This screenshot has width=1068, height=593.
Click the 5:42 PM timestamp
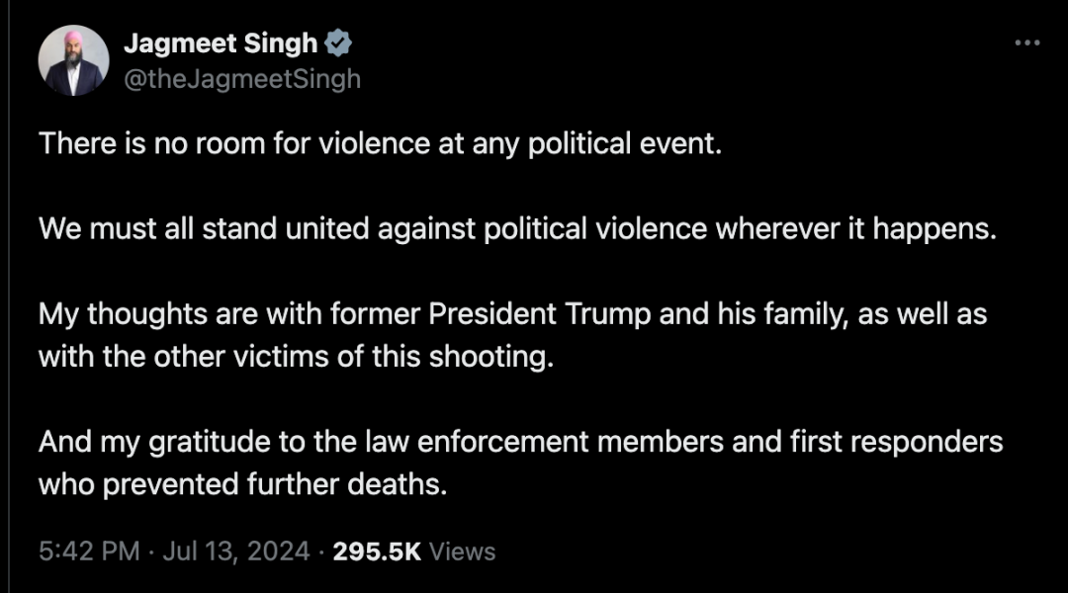[89, 551]
